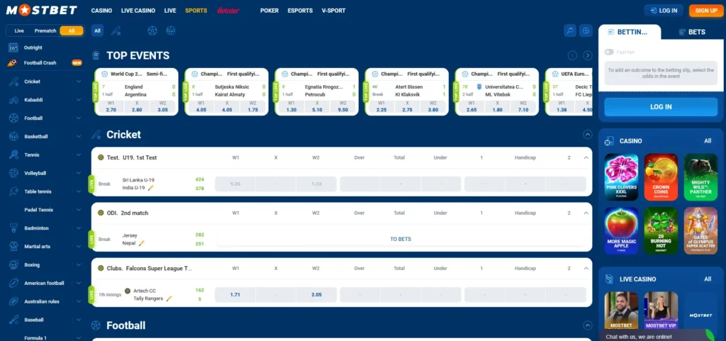The height and width of the screenshot is (341, 726).
Task: Click the Mostbet logo
Action: coord(41,10)
